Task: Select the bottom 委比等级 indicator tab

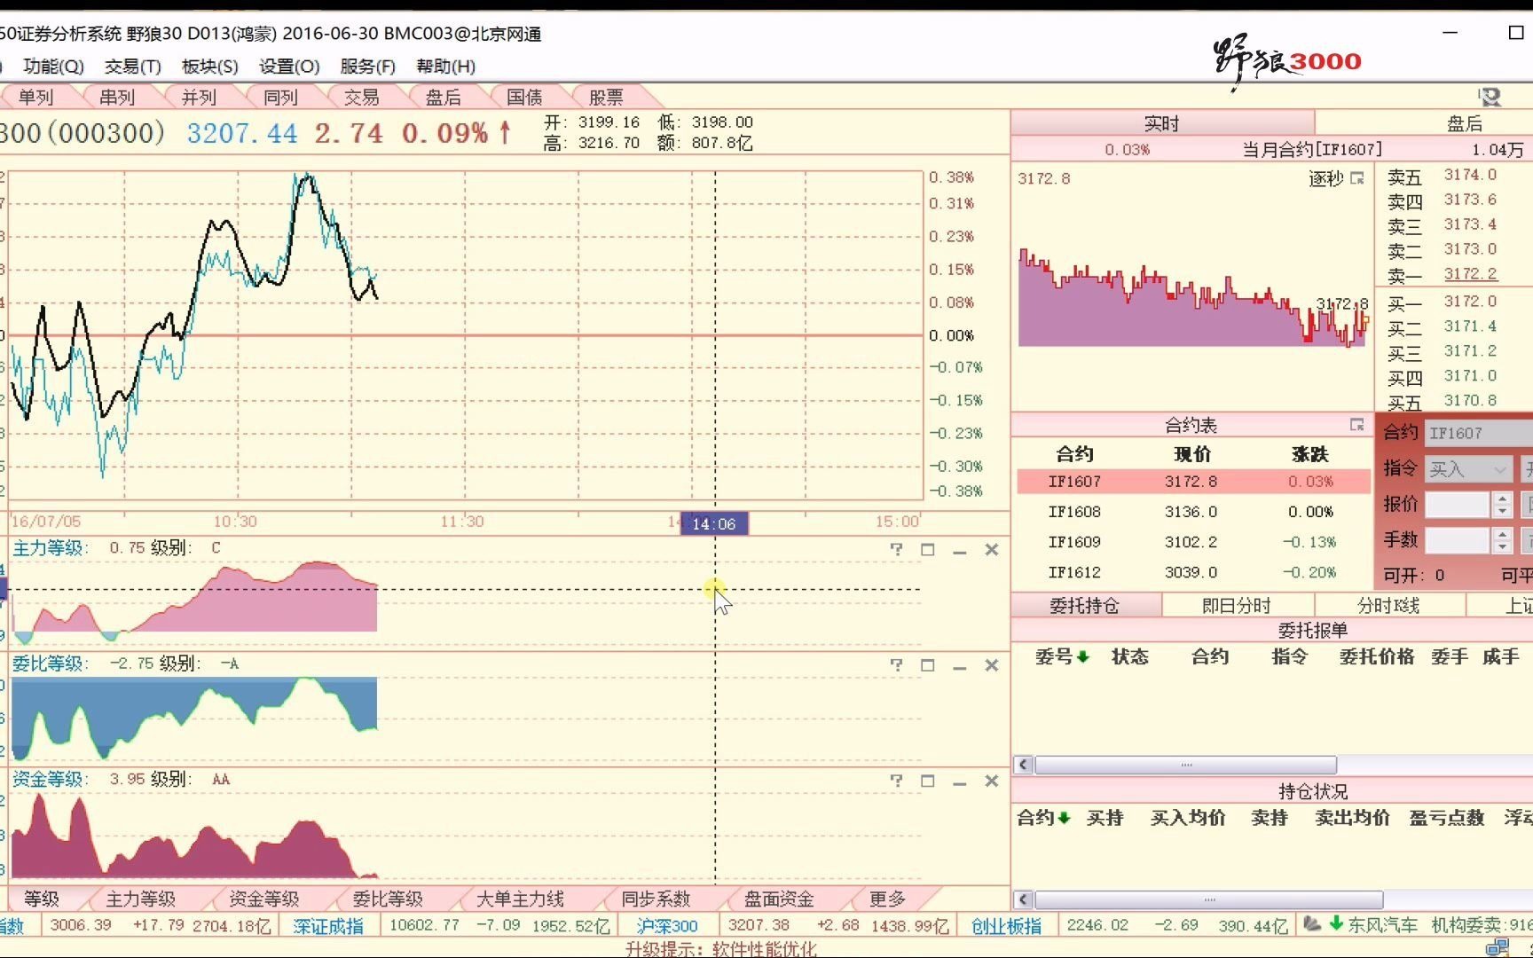Action: [x=388, y=899]
